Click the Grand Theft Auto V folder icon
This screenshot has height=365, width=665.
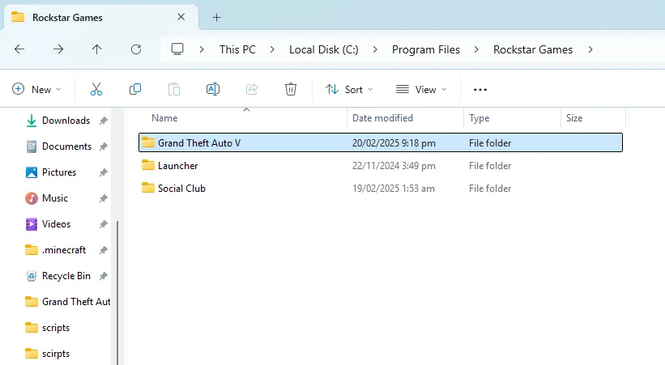(x=148, y=142)
